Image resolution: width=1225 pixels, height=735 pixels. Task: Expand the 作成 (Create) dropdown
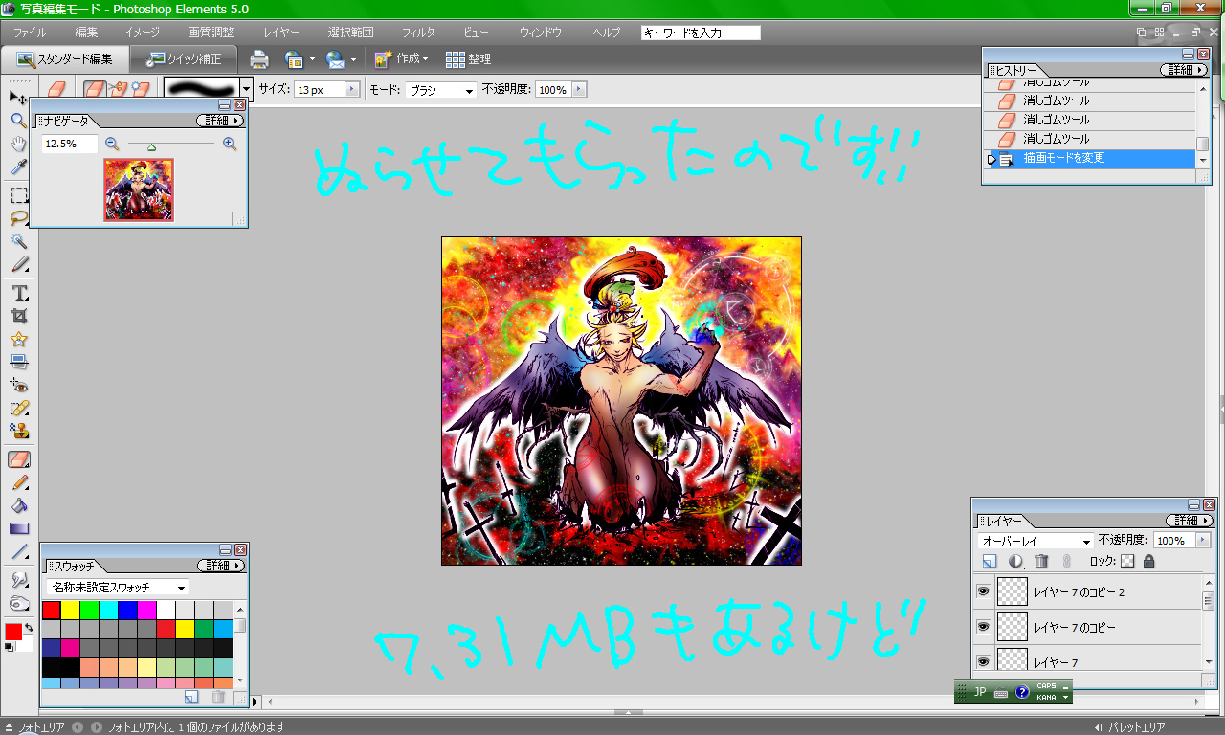[x=402, y=59]
